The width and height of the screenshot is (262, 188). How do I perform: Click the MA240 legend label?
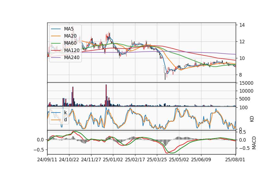(72, 57)
